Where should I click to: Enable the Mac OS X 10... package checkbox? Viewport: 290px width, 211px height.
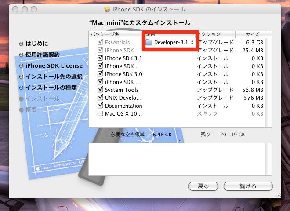click(100, 114)
